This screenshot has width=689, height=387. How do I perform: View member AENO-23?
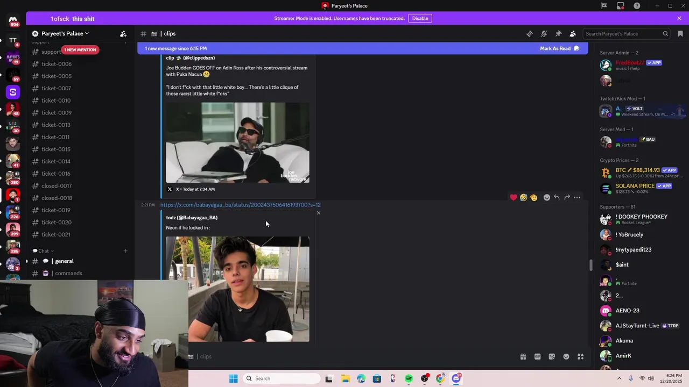641,311
